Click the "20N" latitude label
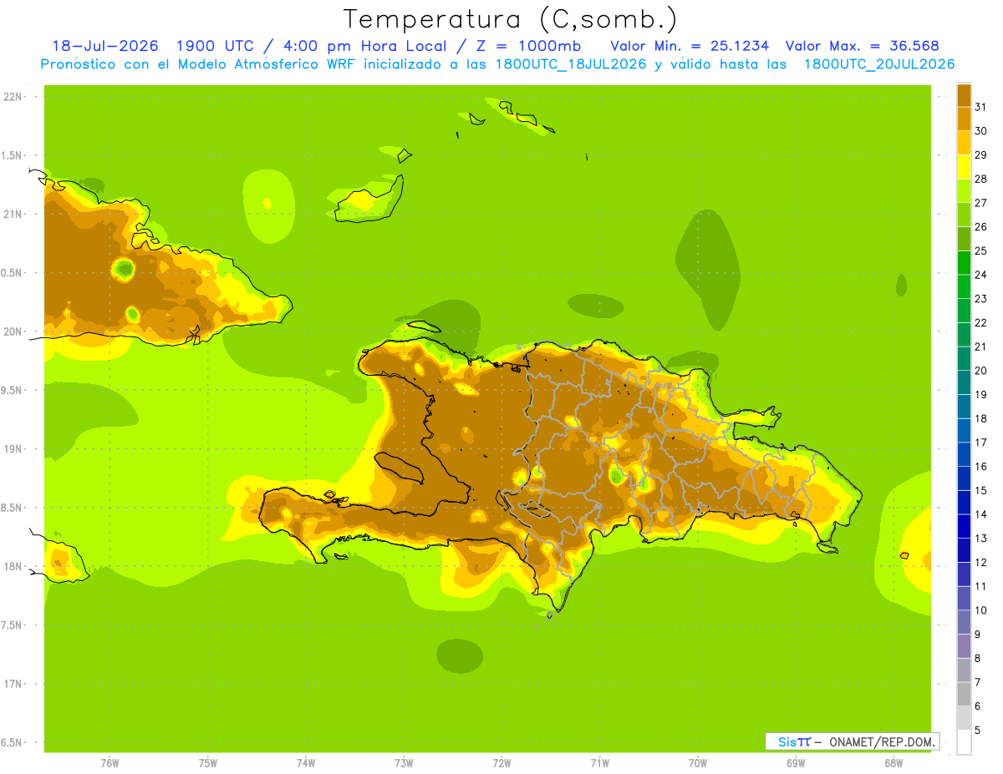1003x774 pixels. coord(12,331)
